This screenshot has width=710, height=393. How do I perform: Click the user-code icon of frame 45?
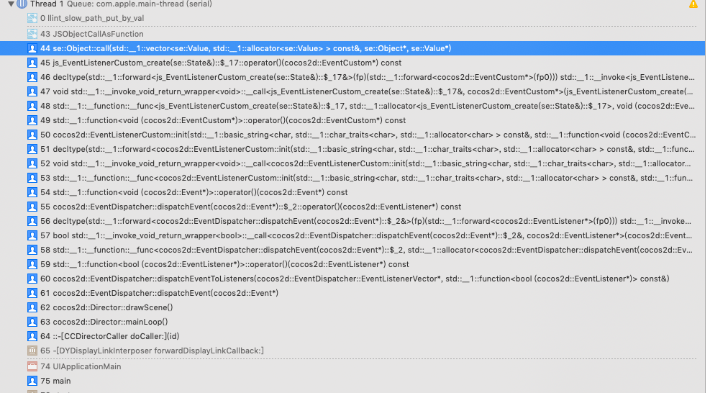(32, 63)
